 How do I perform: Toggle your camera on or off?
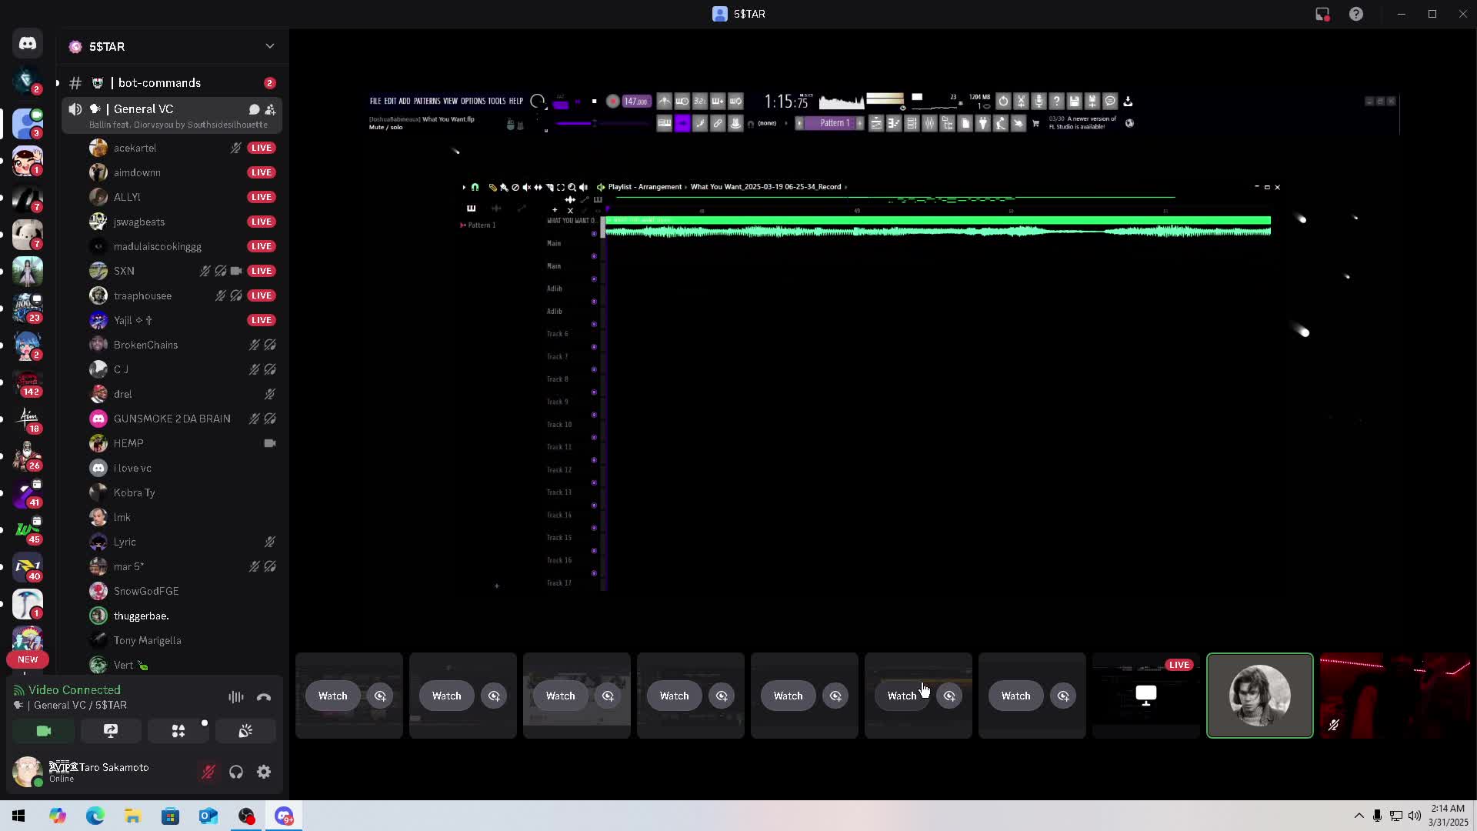(x=44, y=731)
